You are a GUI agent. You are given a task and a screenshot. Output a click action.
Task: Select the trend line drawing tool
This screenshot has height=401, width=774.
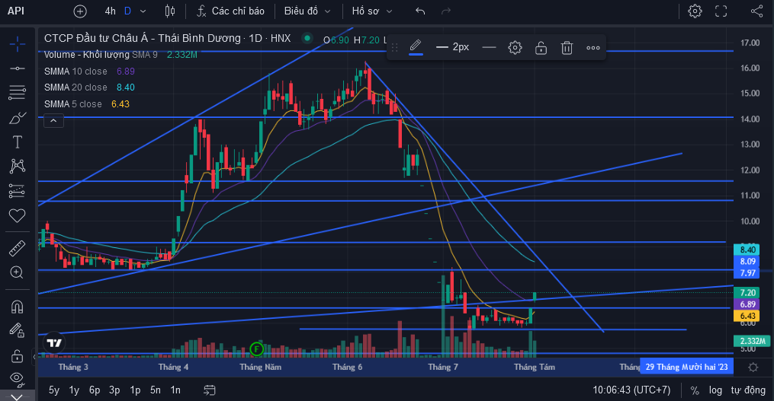pyautogui.click(x=18, y=68)
